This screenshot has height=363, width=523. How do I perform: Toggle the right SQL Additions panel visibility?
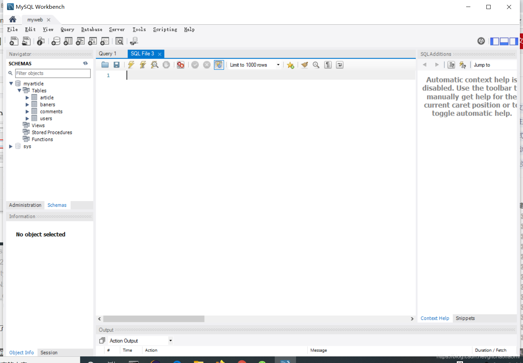coord(514,41)
